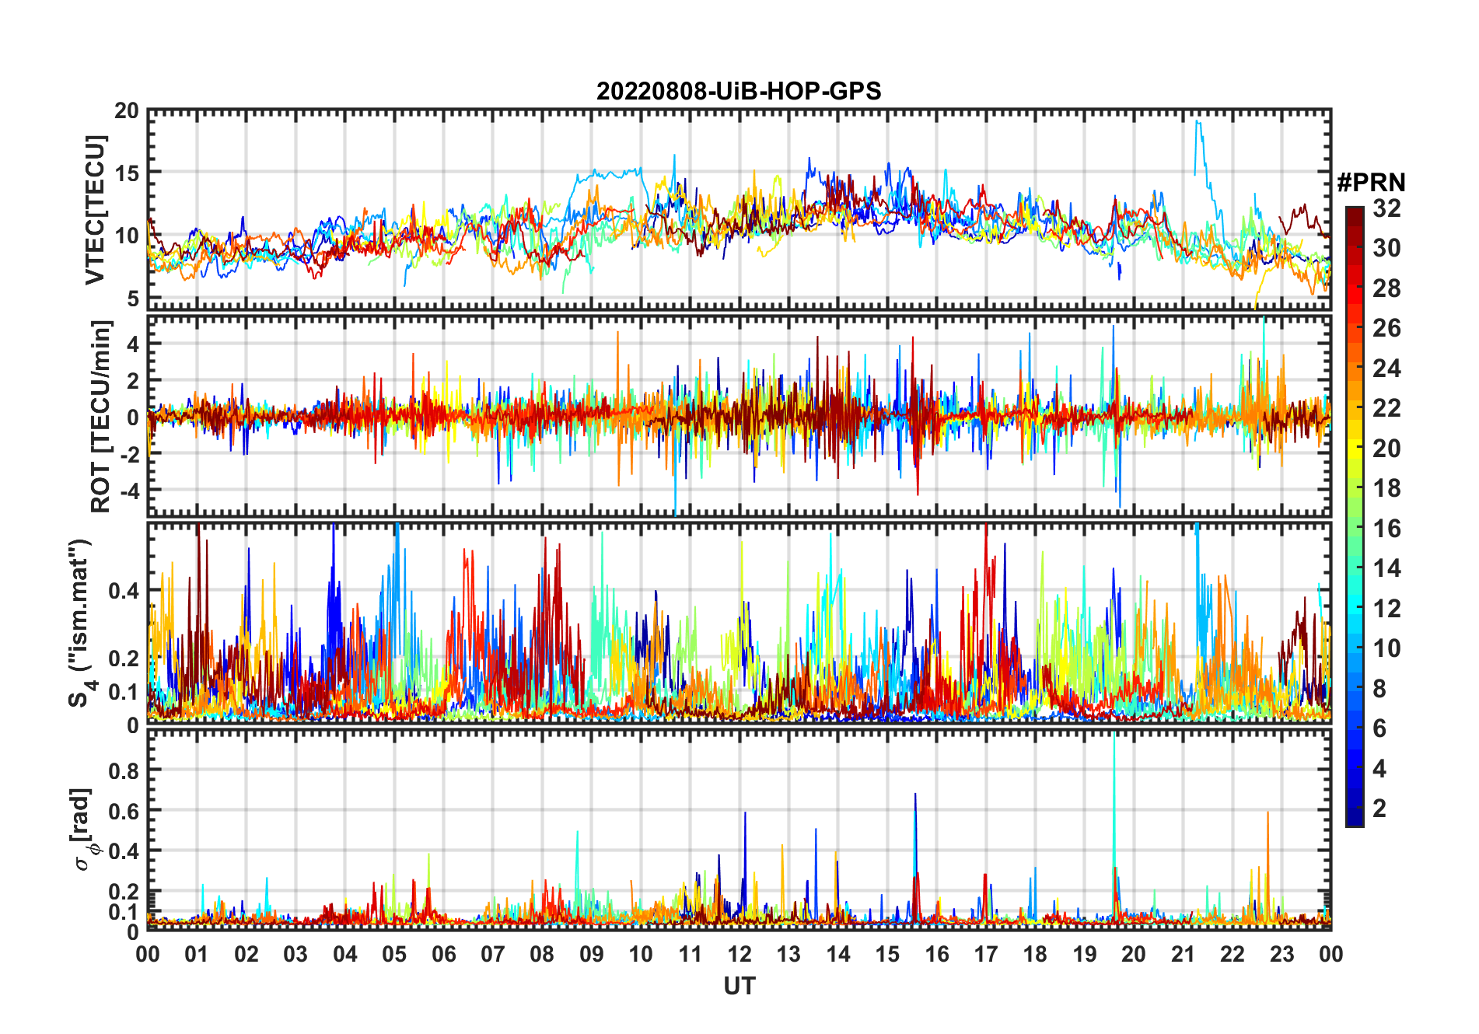Image resolution: width=1479 pixels, height=1034 pixels.
Task: Select the VTEC[TECU] y-axis label
Action: pos(95,210)
